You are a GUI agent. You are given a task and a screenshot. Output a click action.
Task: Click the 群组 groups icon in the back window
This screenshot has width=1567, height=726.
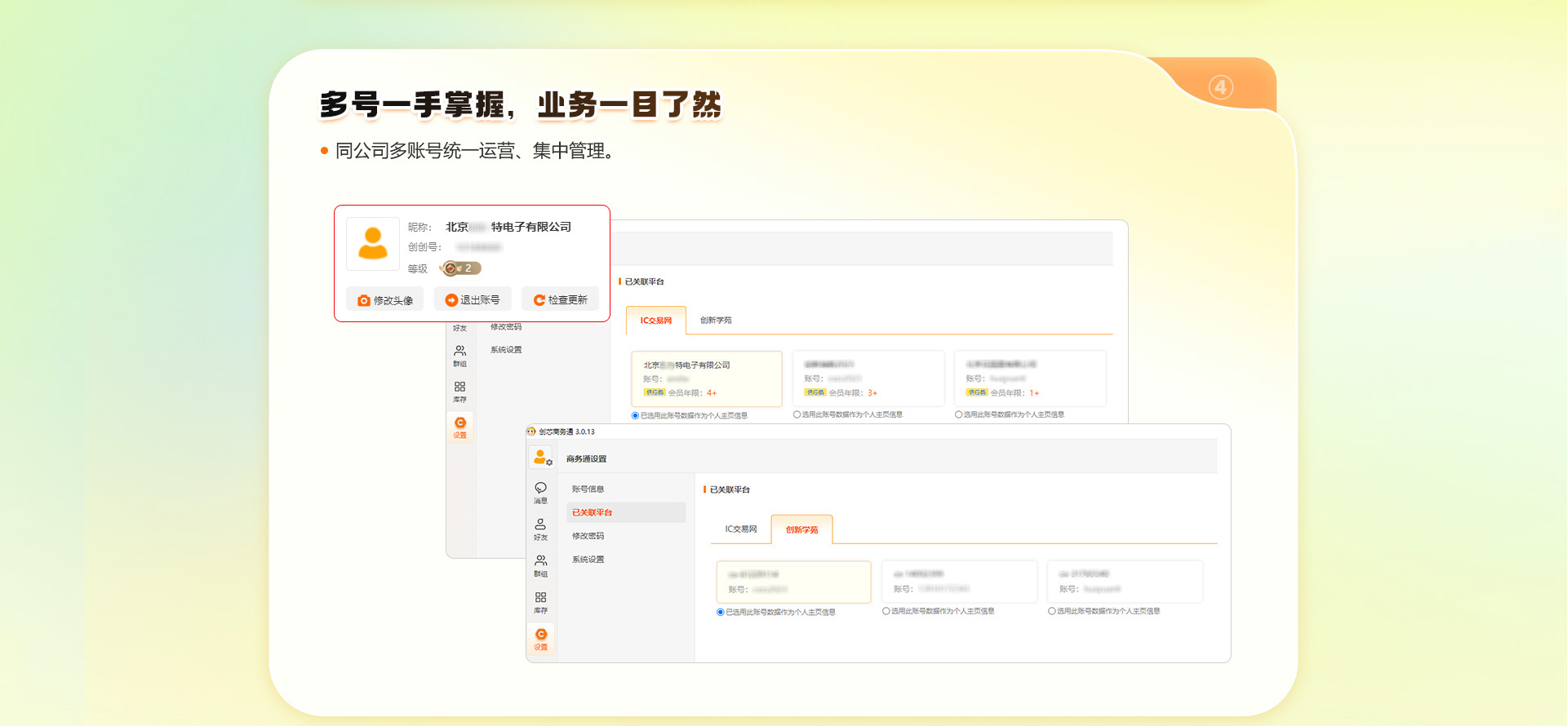click(460, 355)
